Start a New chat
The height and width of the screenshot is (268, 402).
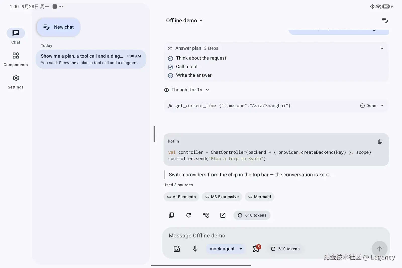point(59,27)
